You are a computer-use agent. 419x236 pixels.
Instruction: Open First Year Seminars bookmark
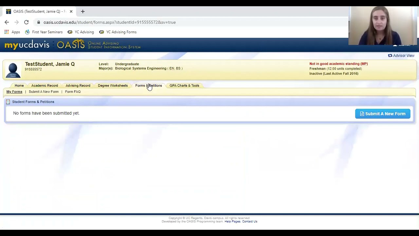tap(44, 32)
